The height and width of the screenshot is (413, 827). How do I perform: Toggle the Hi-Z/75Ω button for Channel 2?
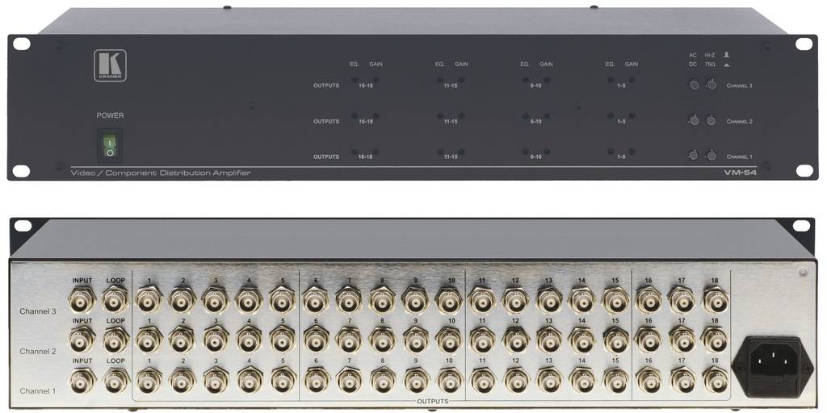point(711,121)
